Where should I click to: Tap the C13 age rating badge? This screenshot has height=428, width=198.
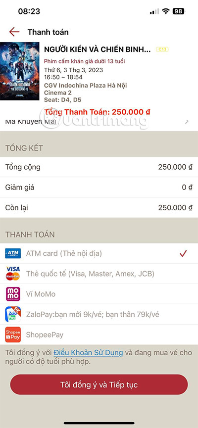pyautogui.click(x=162, y=49)
